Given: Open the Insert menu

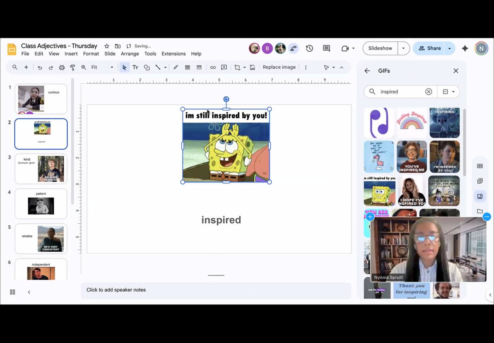Looking at the screenshot, I should click(71, 54).
